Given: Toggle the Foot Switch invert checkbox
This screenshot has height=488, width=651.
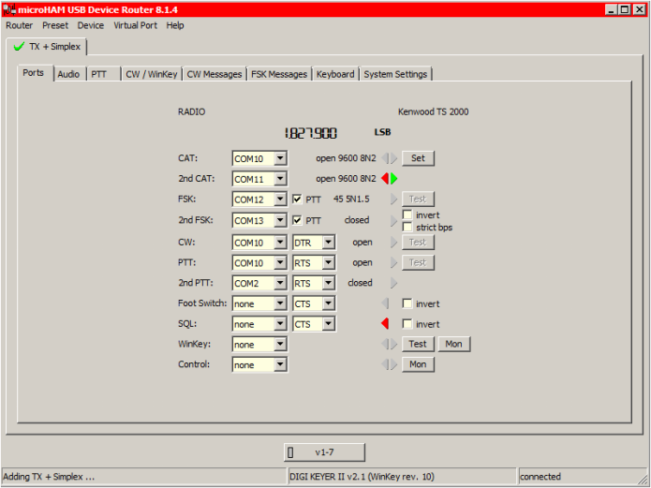Looking at the screenshot, I should [407, 303].
